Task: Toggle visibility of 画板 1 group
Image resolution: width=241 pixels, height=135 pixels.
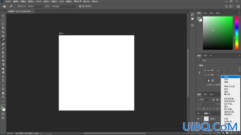Action: pyautogui.click(x=198, y=114)
